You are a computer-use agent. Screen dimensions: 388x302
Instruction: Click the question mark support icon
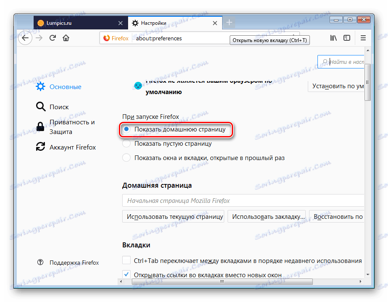[x=40, y=263]
